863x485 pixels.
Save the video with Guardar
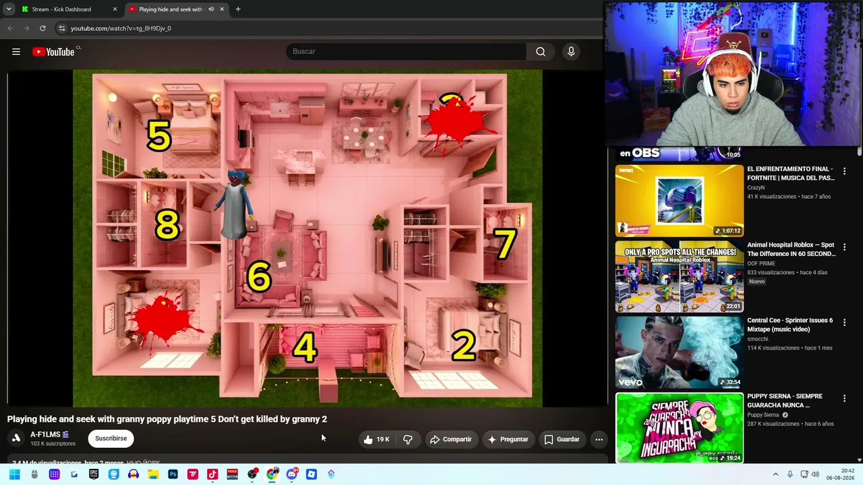point(562,439)
